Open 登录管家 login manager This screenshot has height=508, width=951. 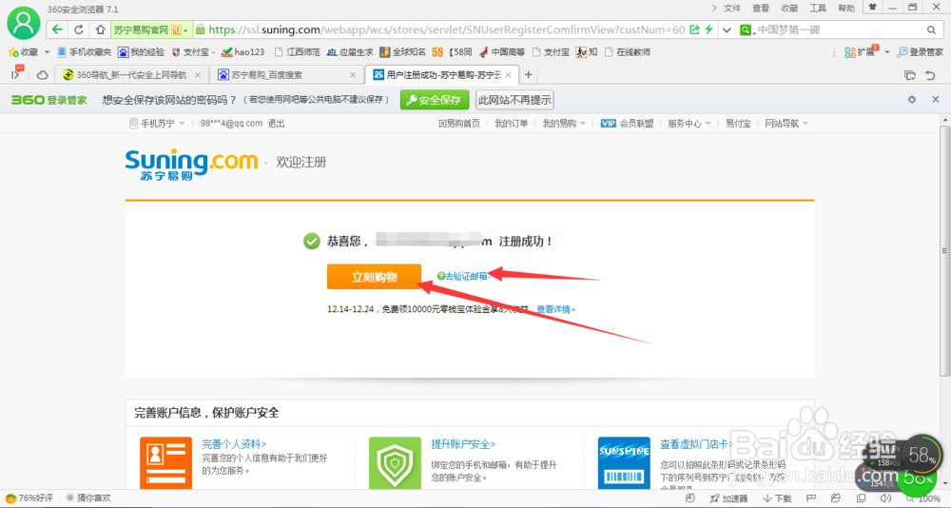(x=920, y=52)
